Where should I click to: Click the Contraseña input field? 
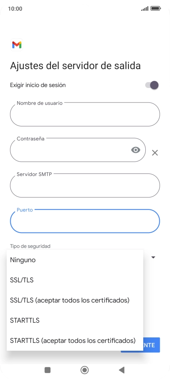[78, 150]
